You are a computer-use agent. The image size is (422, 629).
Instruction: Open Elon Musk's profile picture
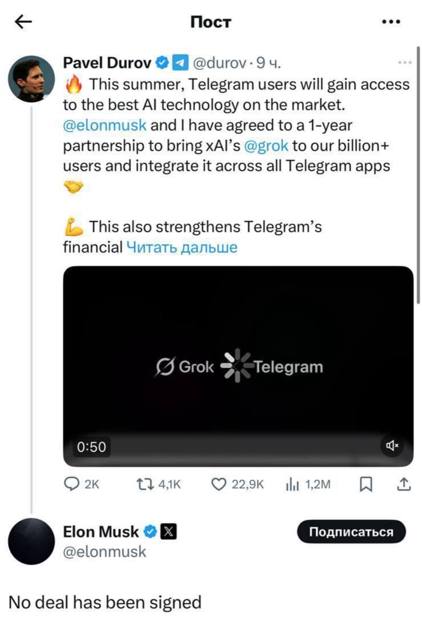click(x=31, y=541)
